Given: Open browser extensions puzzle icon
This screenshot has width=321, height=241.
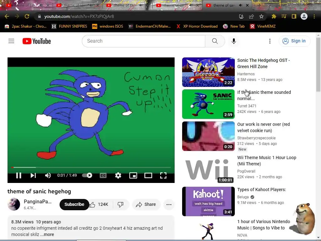Looking at the screenshot, I should click(x=274, y=16).
